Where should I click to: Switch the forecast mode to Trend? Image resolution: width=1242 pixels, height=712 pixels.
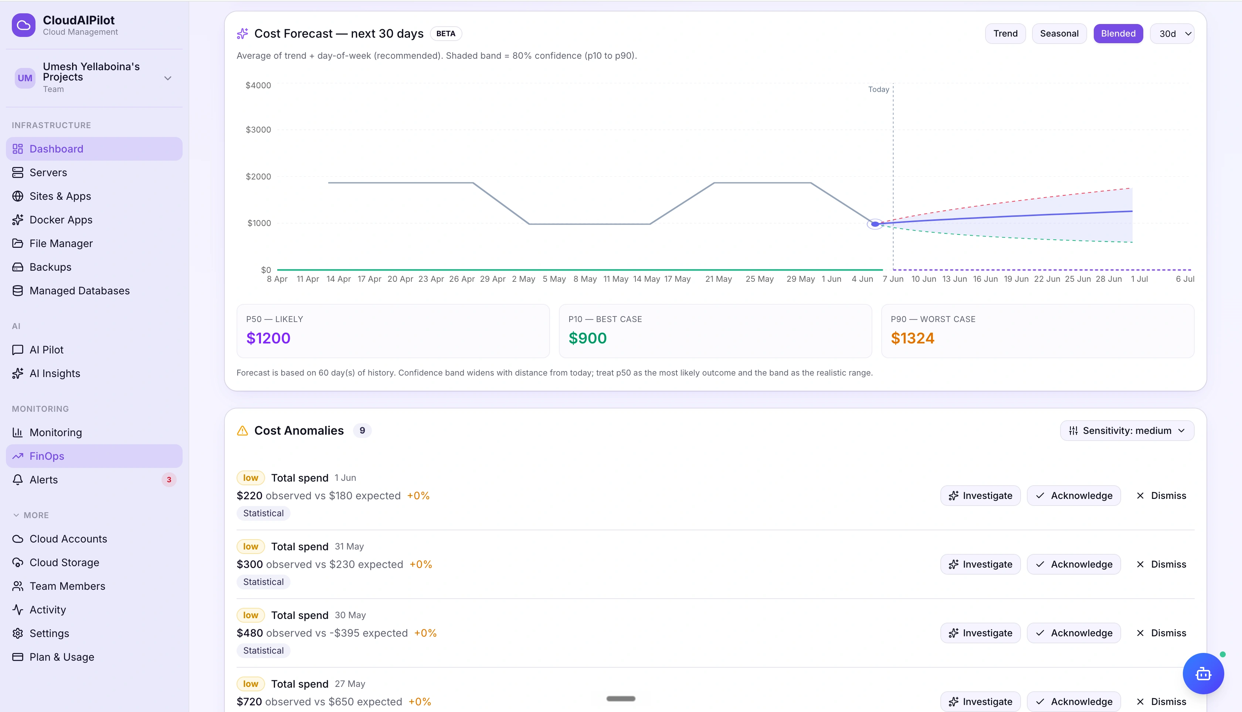click(1005, 34)
